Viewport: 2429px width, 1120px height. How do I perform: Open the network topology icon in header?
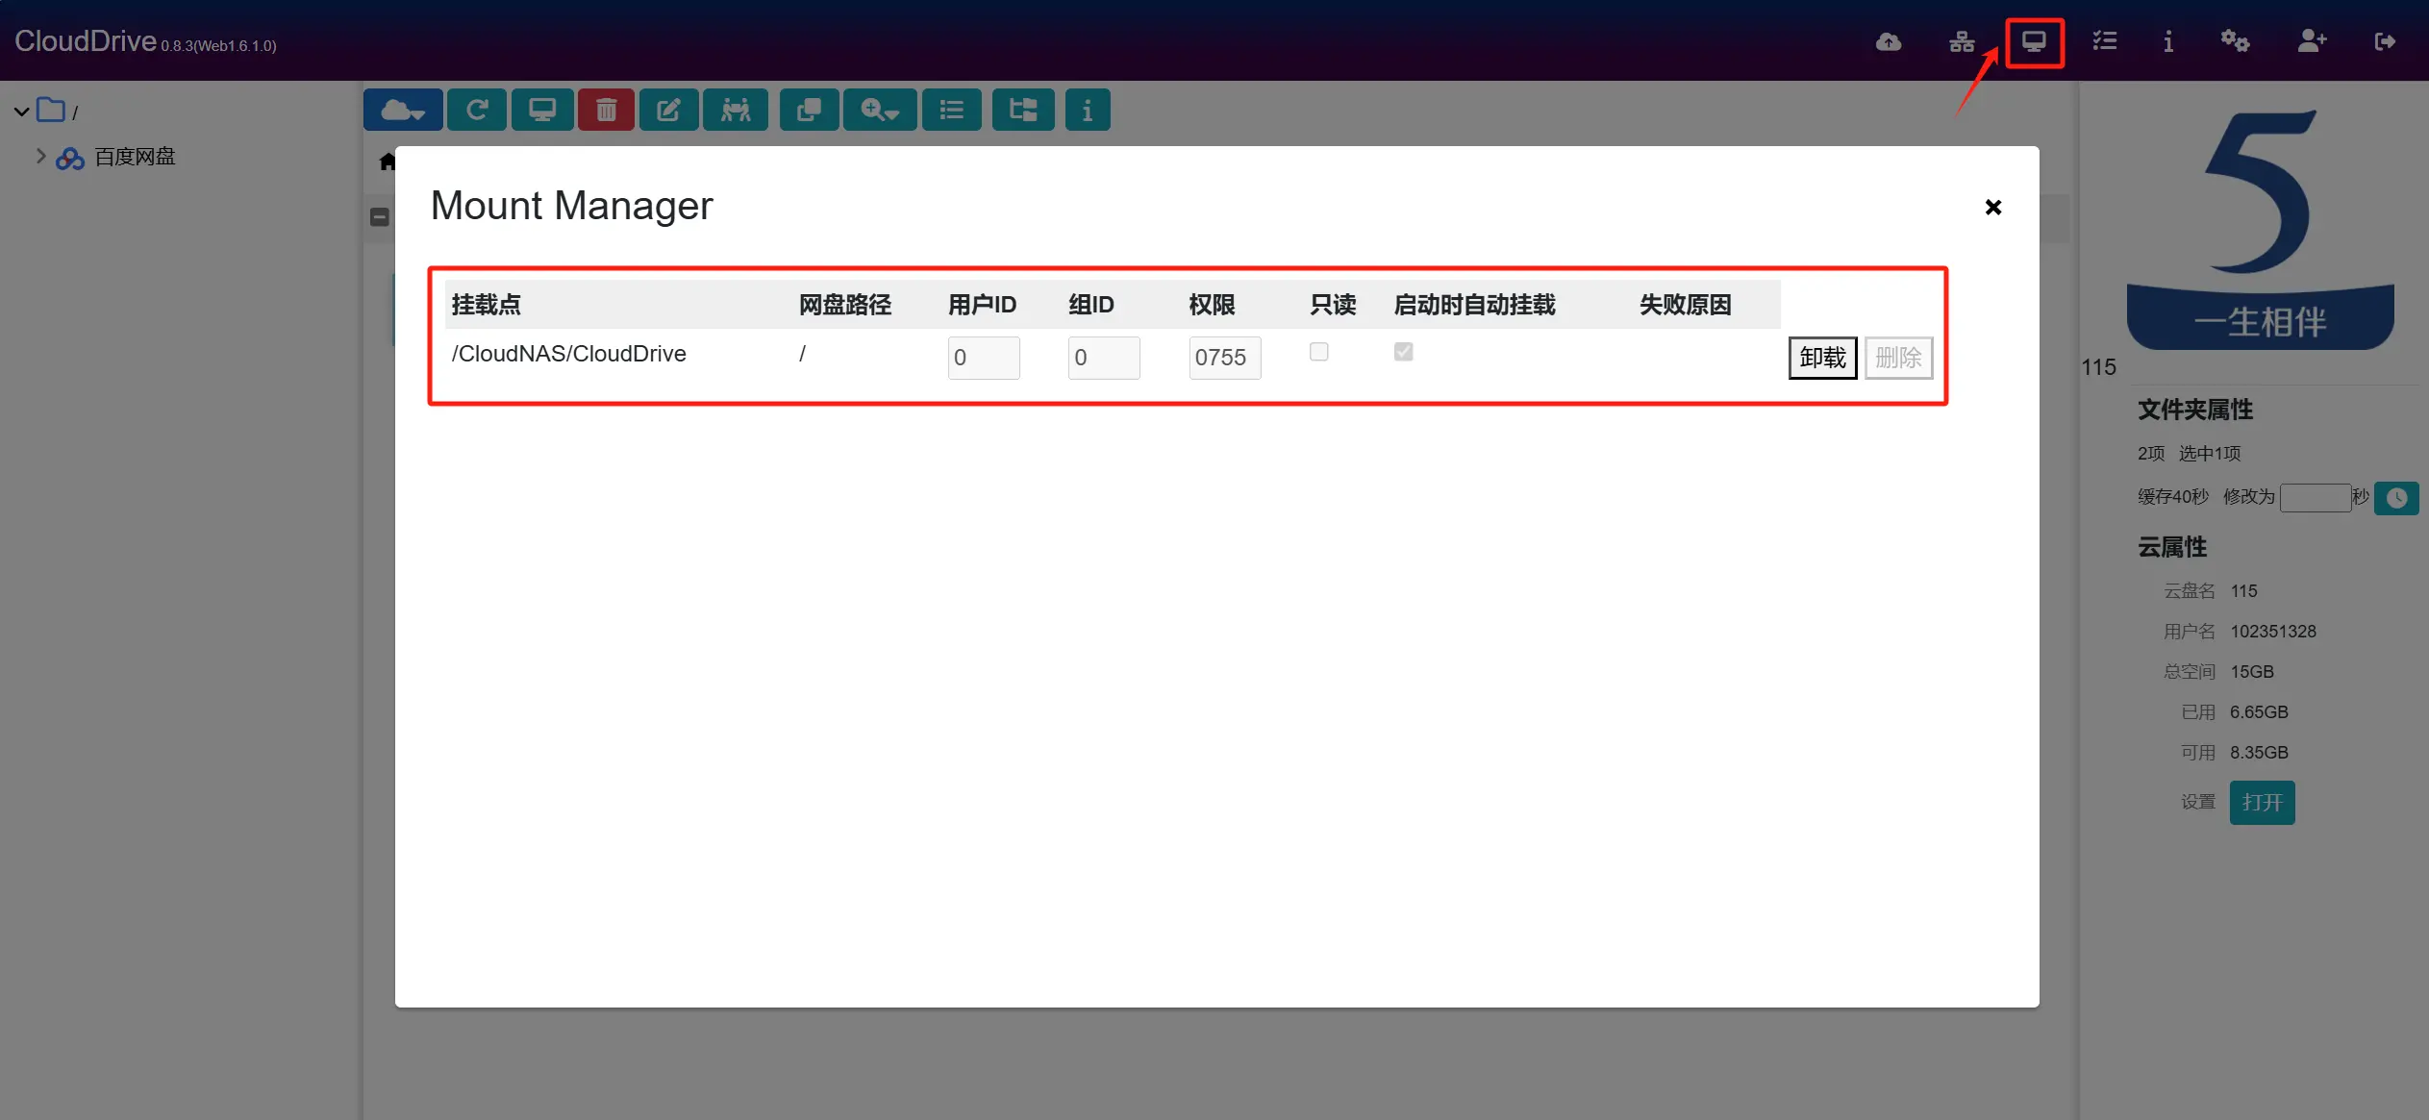tap(1962, 41)
